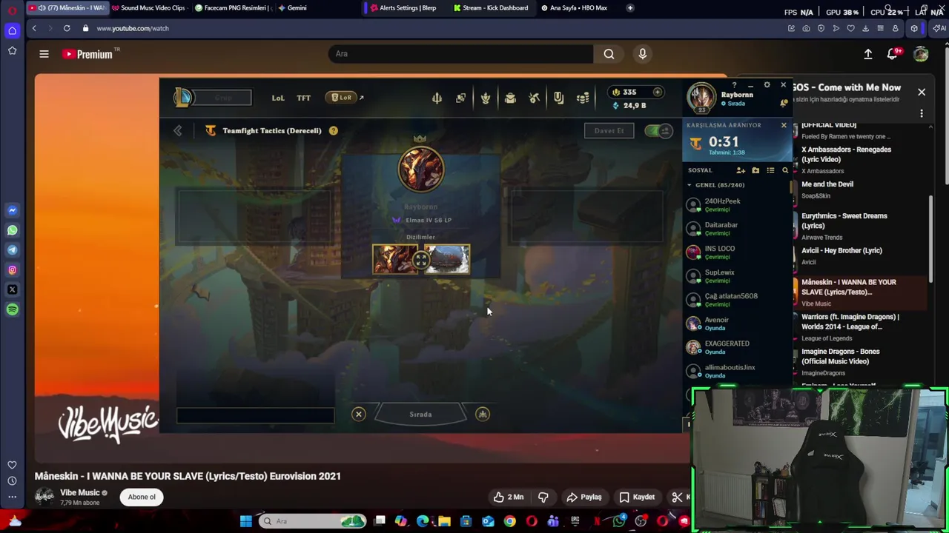Reload the page in the browser
This screenshot has width=949, height=533.
67,28
